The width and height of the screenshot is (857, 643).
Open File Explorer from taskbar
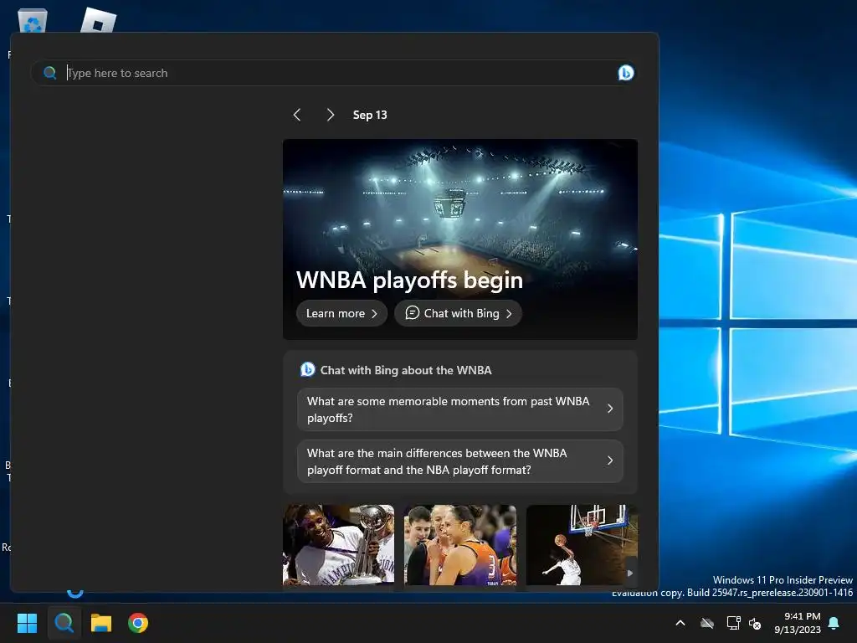pos(101,623)
